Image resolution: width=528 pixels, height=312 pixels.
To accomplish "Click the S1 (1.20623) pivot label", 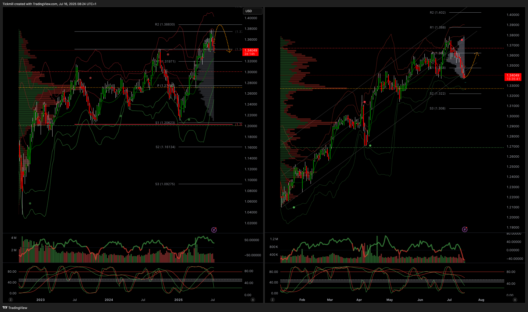I will tap(165, 123).
